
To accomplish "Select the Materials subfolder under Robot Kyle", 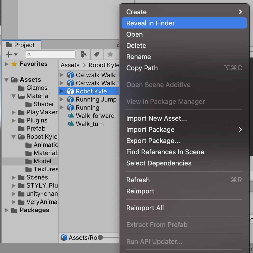I will point(42,153).
